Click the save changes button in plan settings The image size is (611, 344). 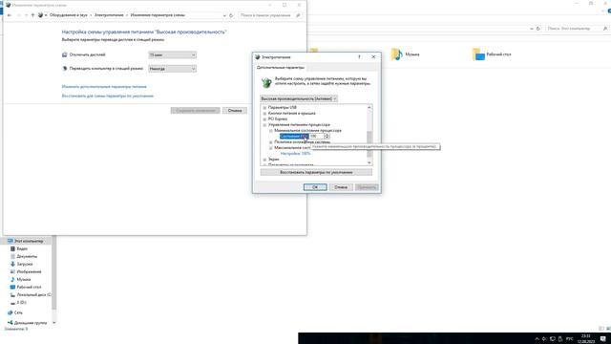click(195, 111)
